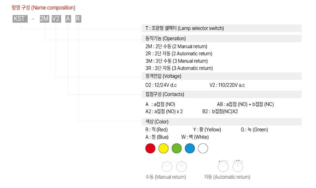Click the 'T : Lamp selector switch' row
The height and width of the screenshot is (188, 316).
pos(222,28)
